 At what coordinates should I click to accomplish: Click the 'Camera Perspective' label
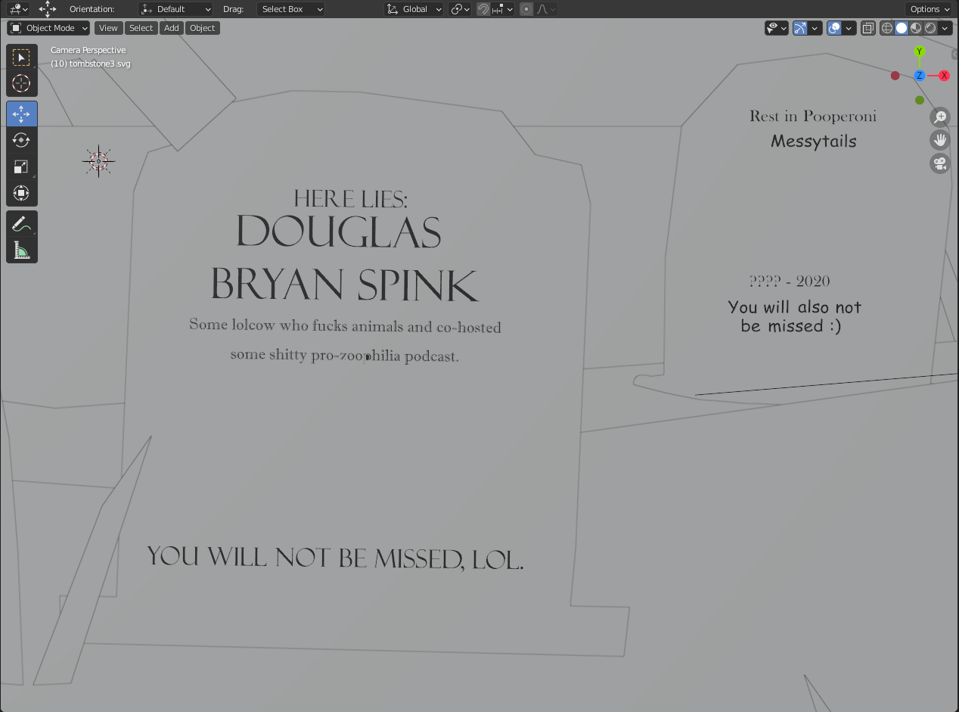(88, 50)
